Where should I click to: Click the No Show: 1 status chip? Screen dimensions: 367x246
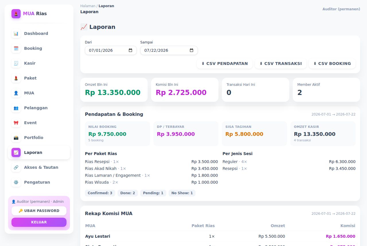click(182, 193)
